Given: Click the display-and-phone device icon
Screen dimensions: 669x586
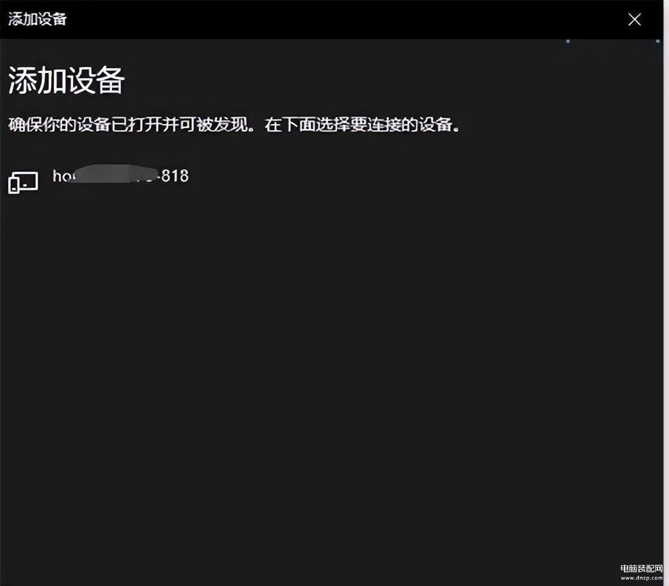Looking at the screenshot, I should click(23, 182).
